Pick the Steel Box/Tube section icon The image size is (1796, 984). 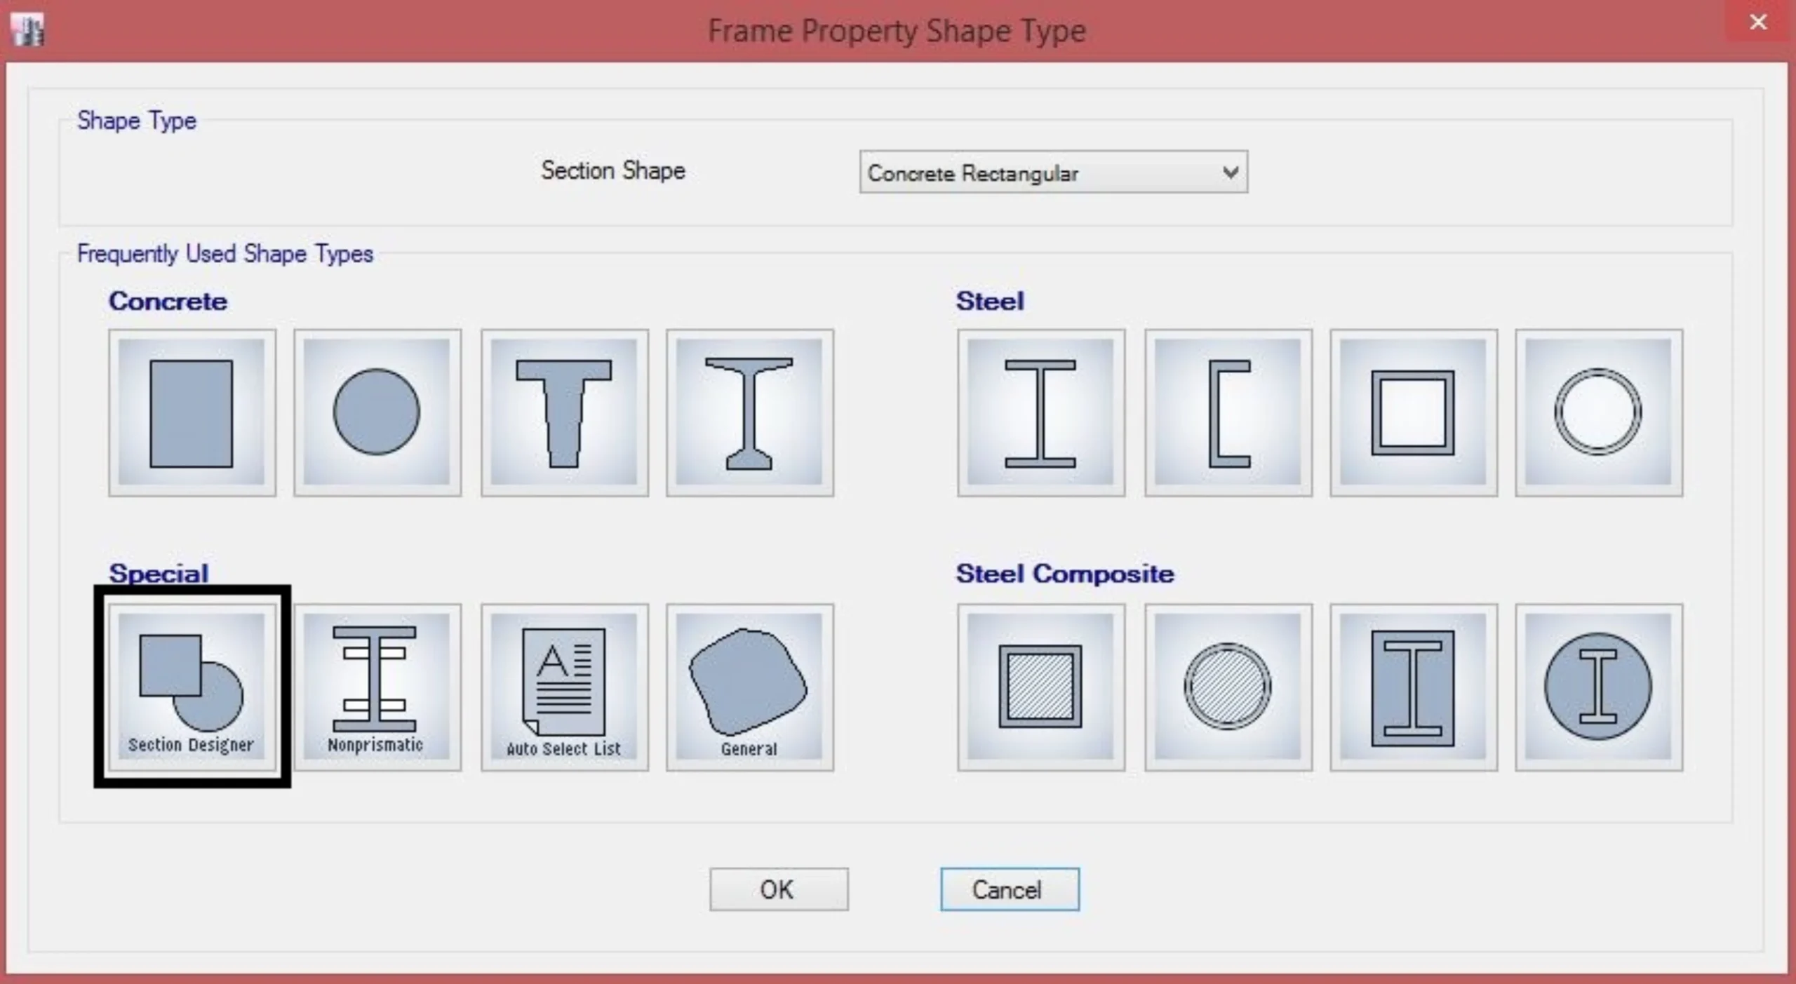(1413, 412)
